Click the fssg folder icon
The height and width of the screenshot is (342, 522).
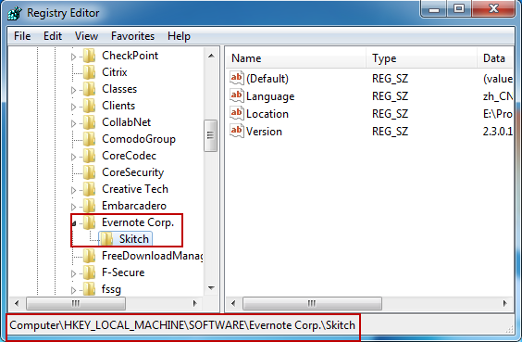(x=89, y=289)
